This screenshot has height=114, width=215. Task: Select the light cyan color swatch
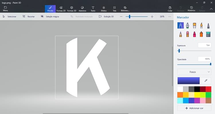pyautogui.click(x=180, y=101)
